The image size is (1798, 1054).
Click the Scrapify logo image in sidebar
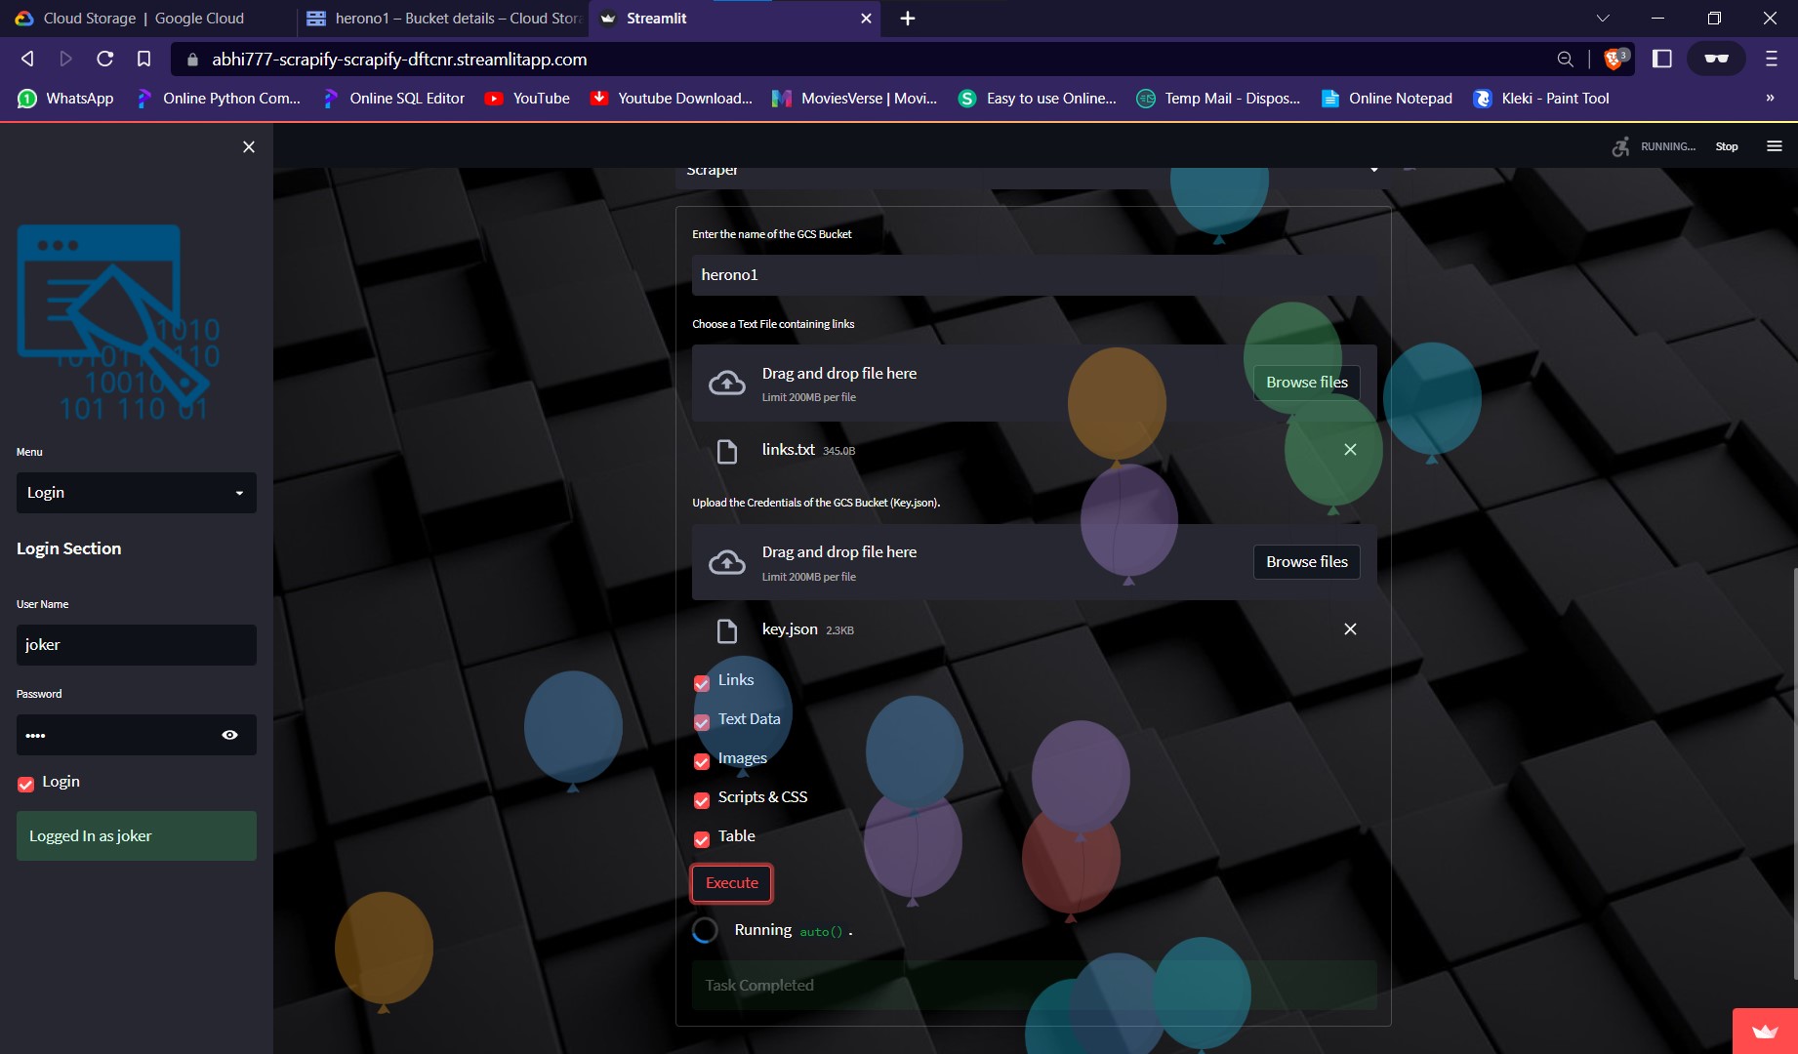click(x=118, y=322)
